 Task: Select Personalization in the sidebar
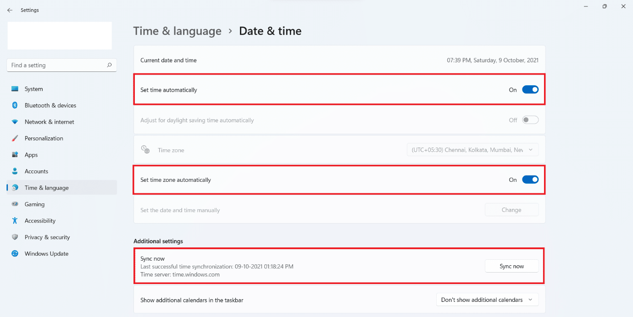coord(62,138)
